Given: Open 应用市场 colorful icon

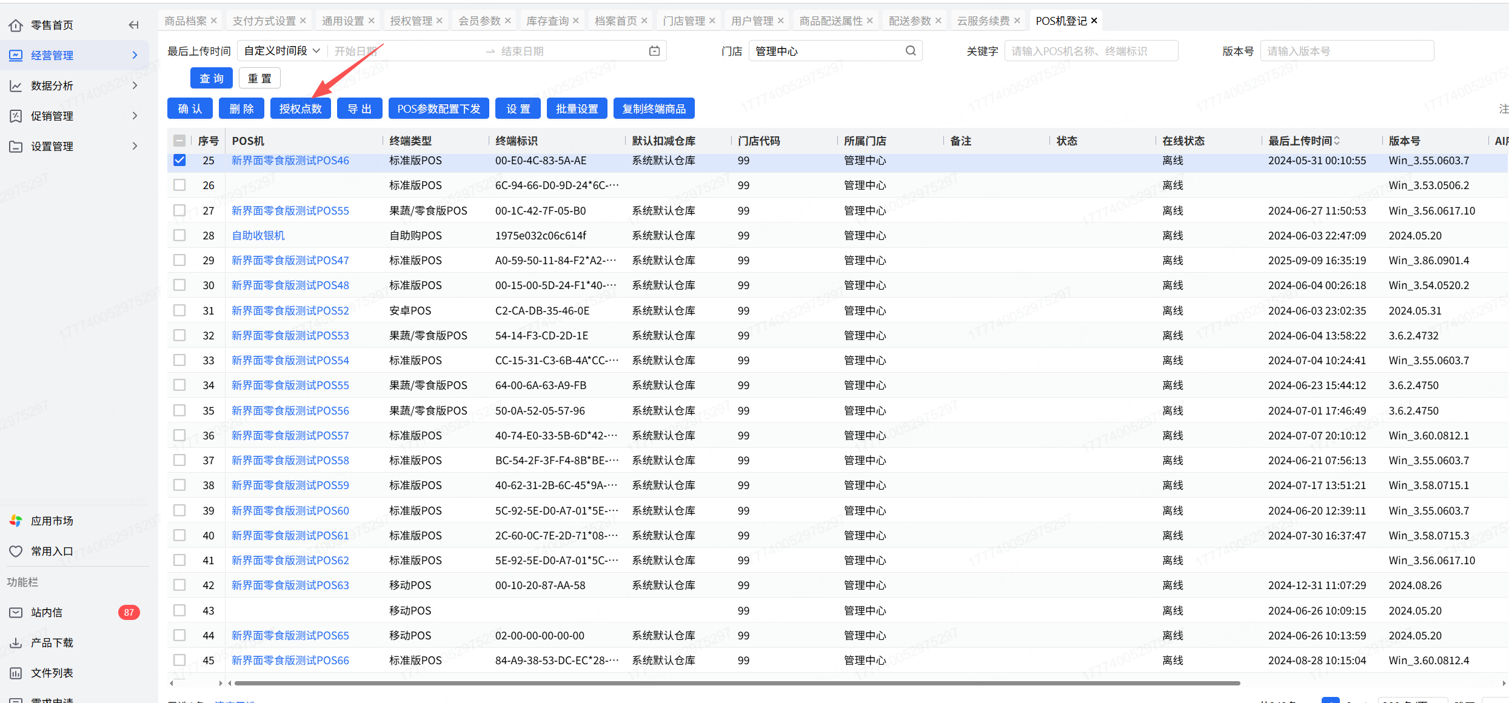Looking at the screenshot, I should tap(16, 521).
